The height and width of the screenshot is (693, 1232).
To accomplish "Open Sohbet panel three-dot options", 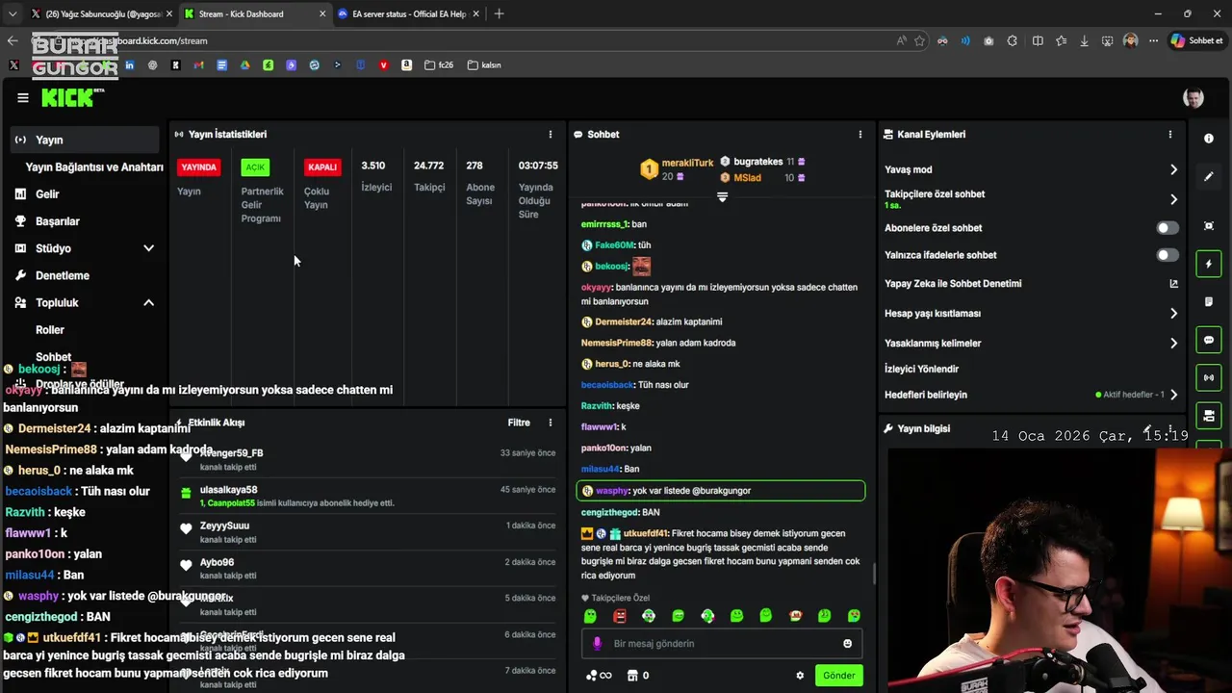I will (x=860, y=135).
